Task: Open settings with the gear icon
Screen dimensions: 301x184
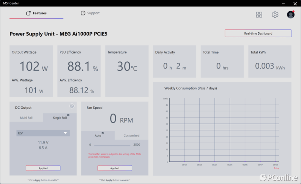Action: (275, 15)
